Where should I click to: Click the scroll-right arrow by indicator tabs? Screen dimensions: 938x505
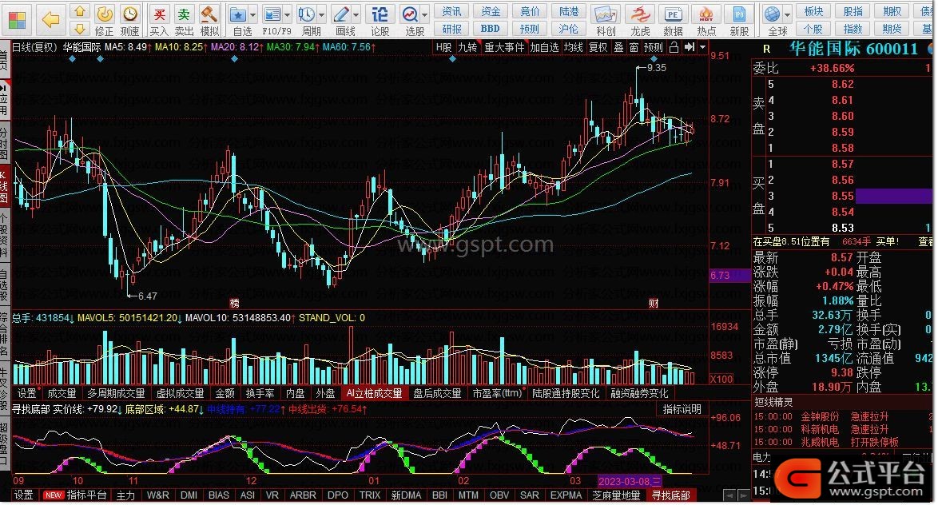tap(744, 495)
